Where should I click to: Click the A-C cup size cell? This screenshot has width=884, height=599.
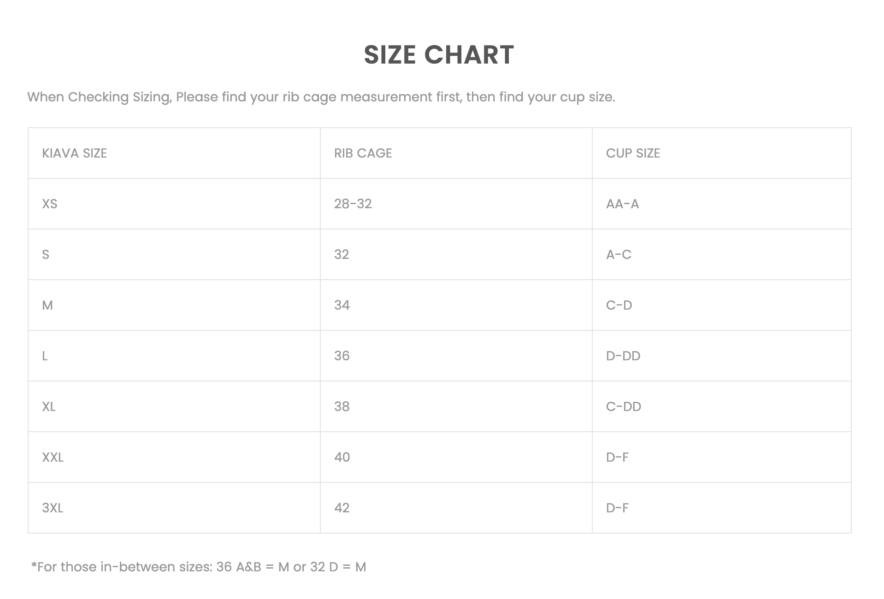click(x=619, y=254)
